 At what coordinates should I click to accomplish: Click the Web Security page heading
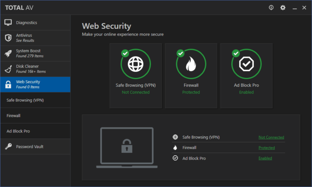[x=106, y=26]
